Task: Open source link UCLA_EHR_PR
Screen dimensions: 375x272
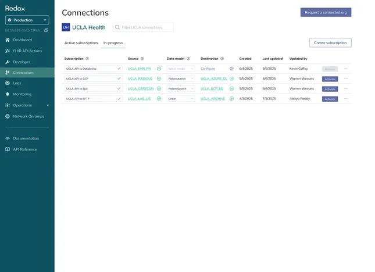Action: point(140,69)
